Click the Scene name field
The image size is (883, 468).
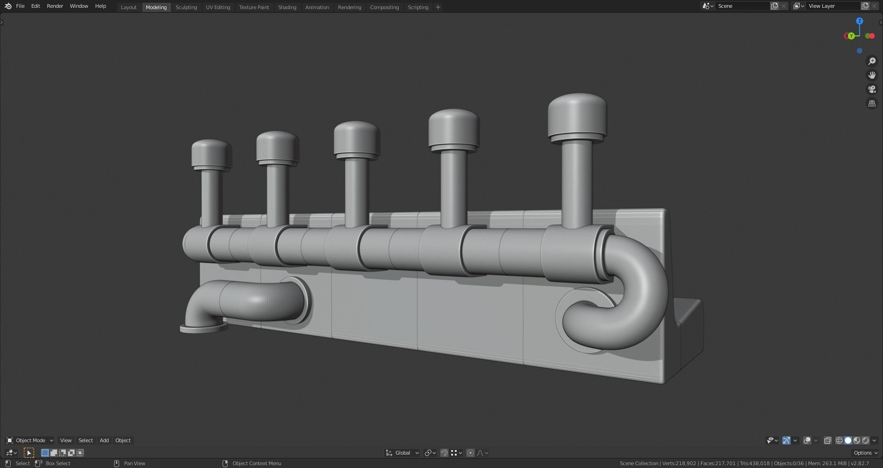tap(743, 6)
